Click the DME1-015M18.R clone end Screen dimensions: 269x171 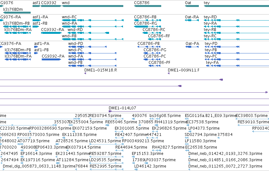click(101, 70)
